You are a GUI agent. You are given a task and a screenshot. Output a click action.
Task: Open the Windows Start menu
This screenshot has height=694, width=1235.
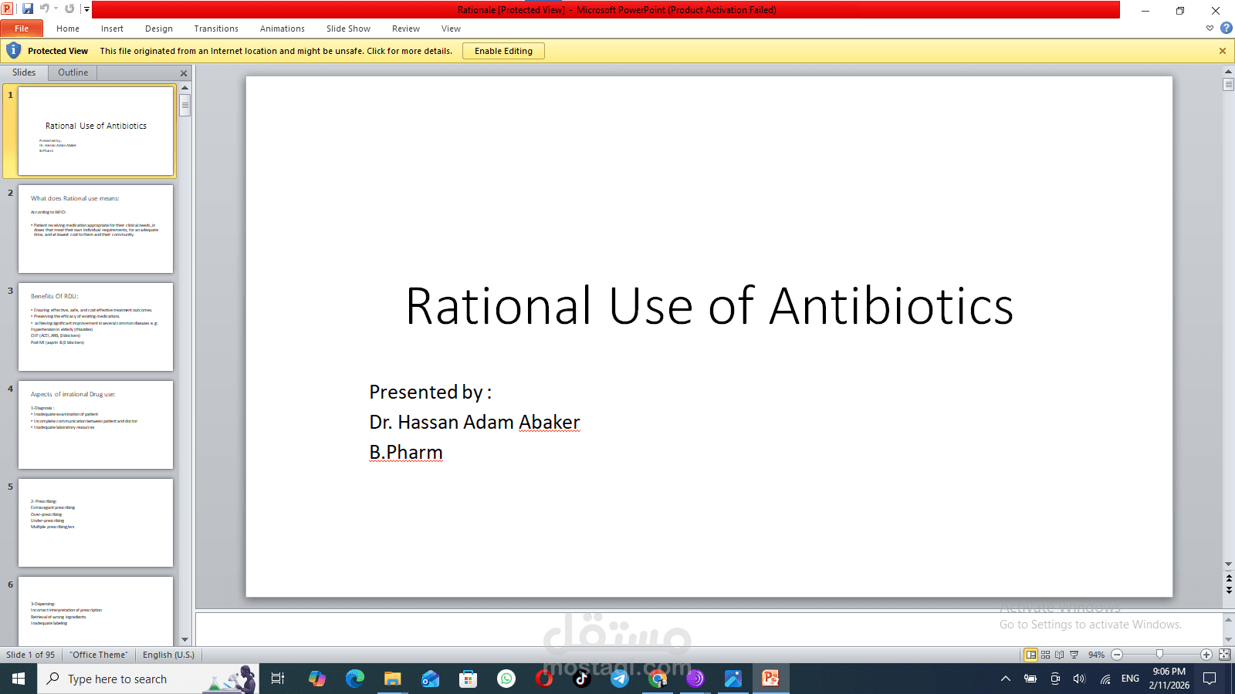(x=19, y=679)
